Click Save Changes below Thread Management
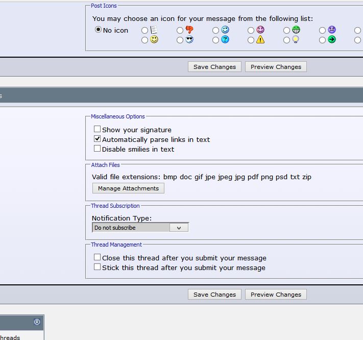Image resolution: width=363 pixels, height=340 pixels. pos(214,295)
